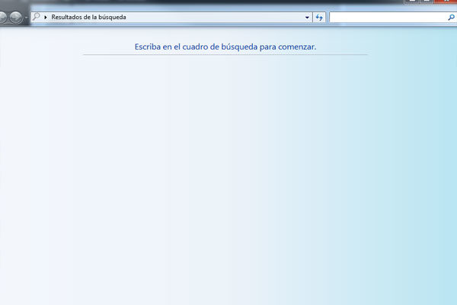Click the search magnifier icon in search box
The width and height of the screenshot is (457, 305).
pyautogui.click(x=451, y=18)
